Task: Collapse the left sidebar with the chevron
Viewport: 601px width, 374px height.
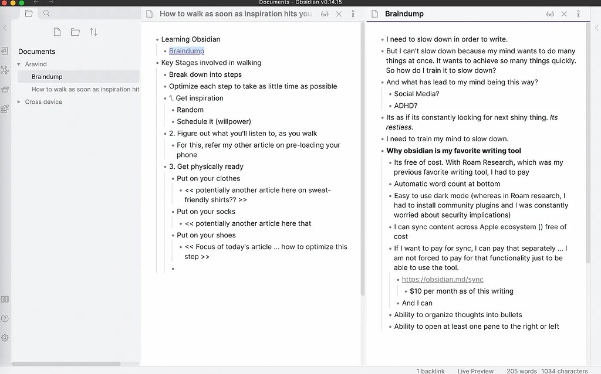Action: click(x=5, y=27)
